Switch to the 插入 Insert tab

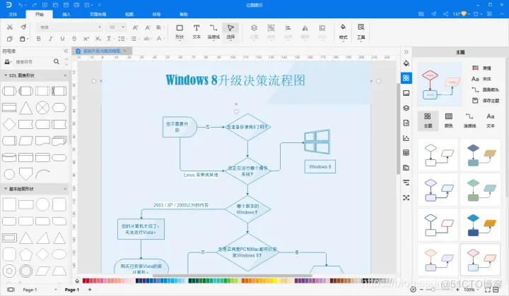tap(66, 14)
